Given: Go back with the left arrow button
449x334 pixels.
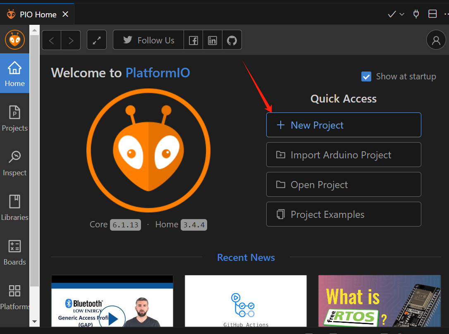Looking at the screenshot, I should pos(52,40).
